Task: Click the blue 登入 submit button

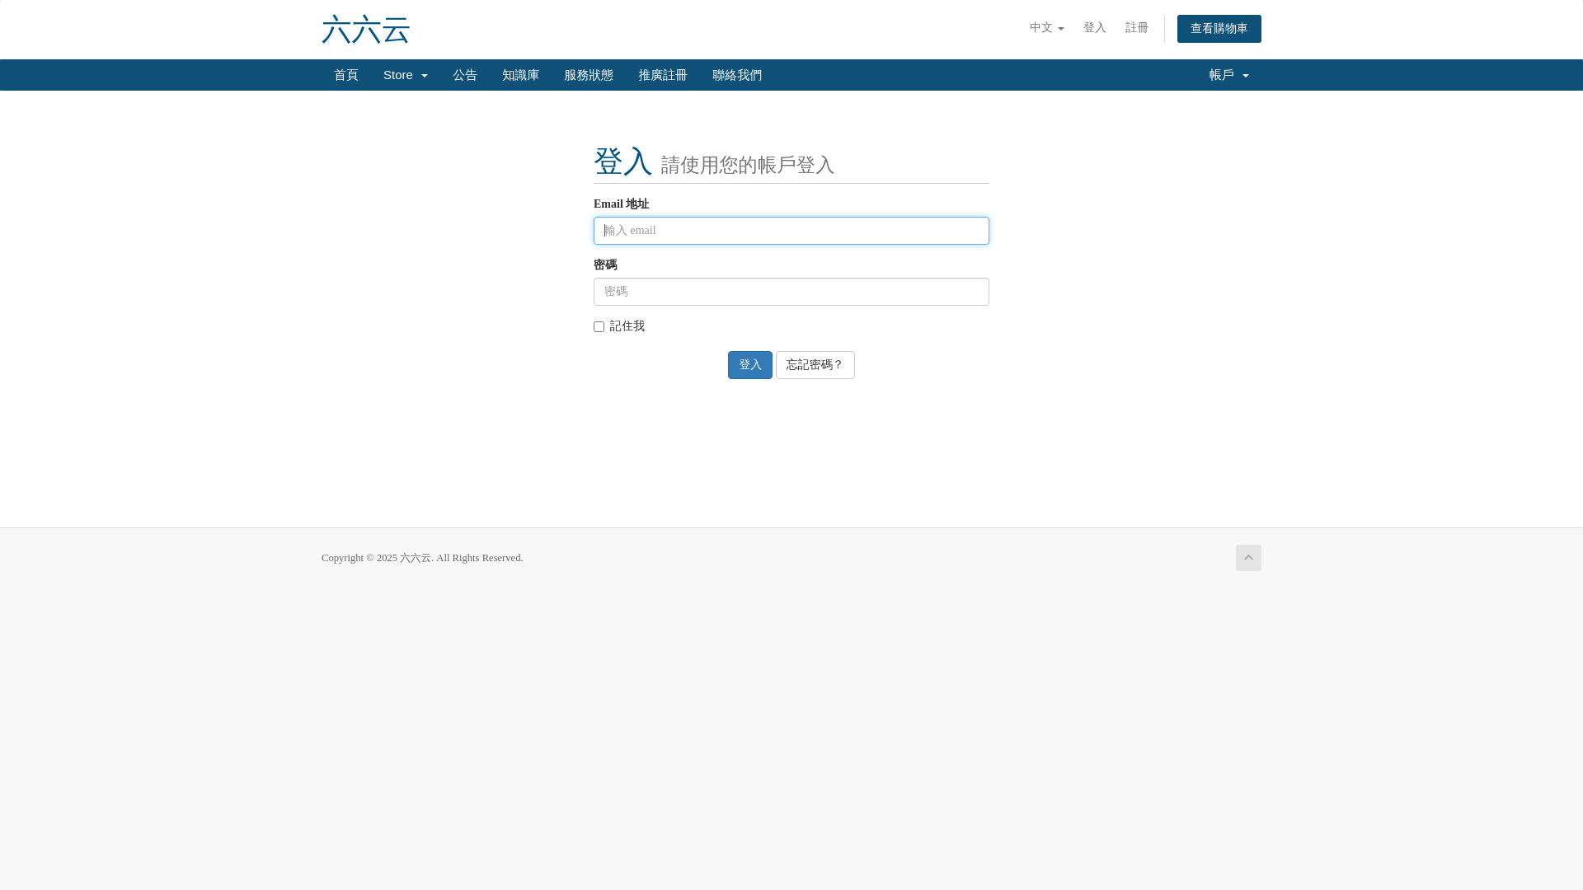Action: [750, 365]
